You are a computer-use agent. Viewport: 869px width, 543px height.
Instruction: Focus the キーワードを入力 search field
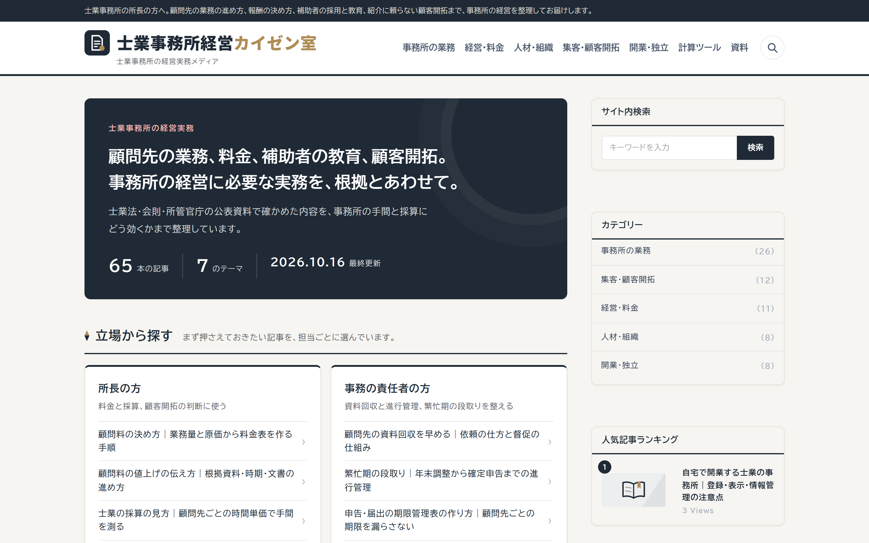pyautogui.click(x=669, y=148)
